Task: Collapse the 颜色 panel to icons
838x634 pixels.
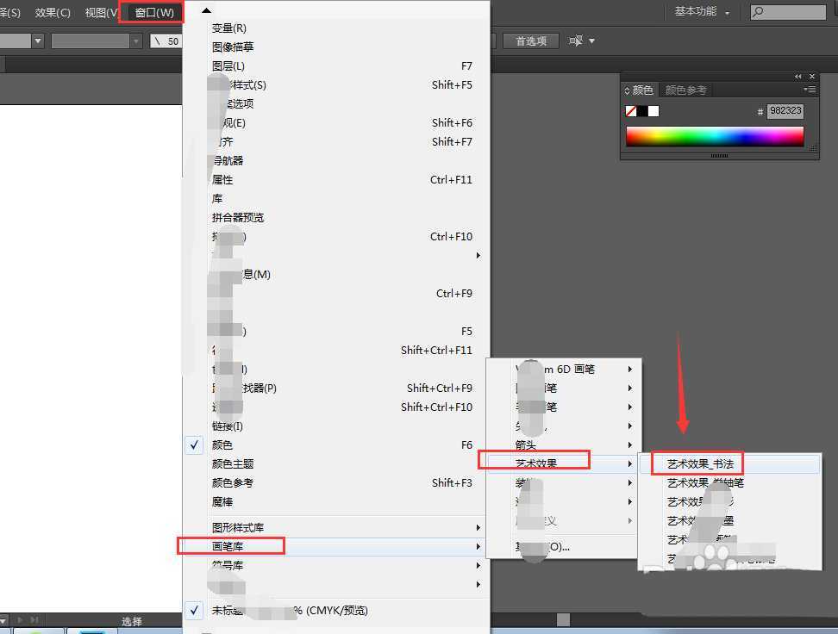Action: point(797,76)
